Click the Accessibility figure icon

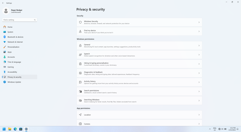(5, 72)
